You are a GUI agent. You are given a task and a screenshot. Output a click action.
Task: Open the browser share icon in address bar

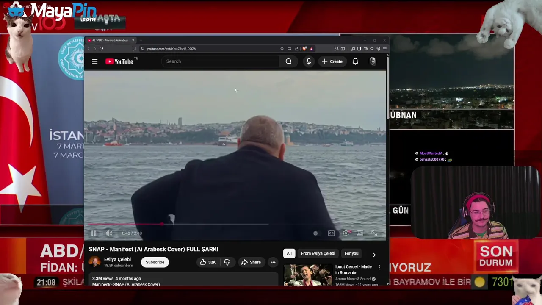(296, 49)
